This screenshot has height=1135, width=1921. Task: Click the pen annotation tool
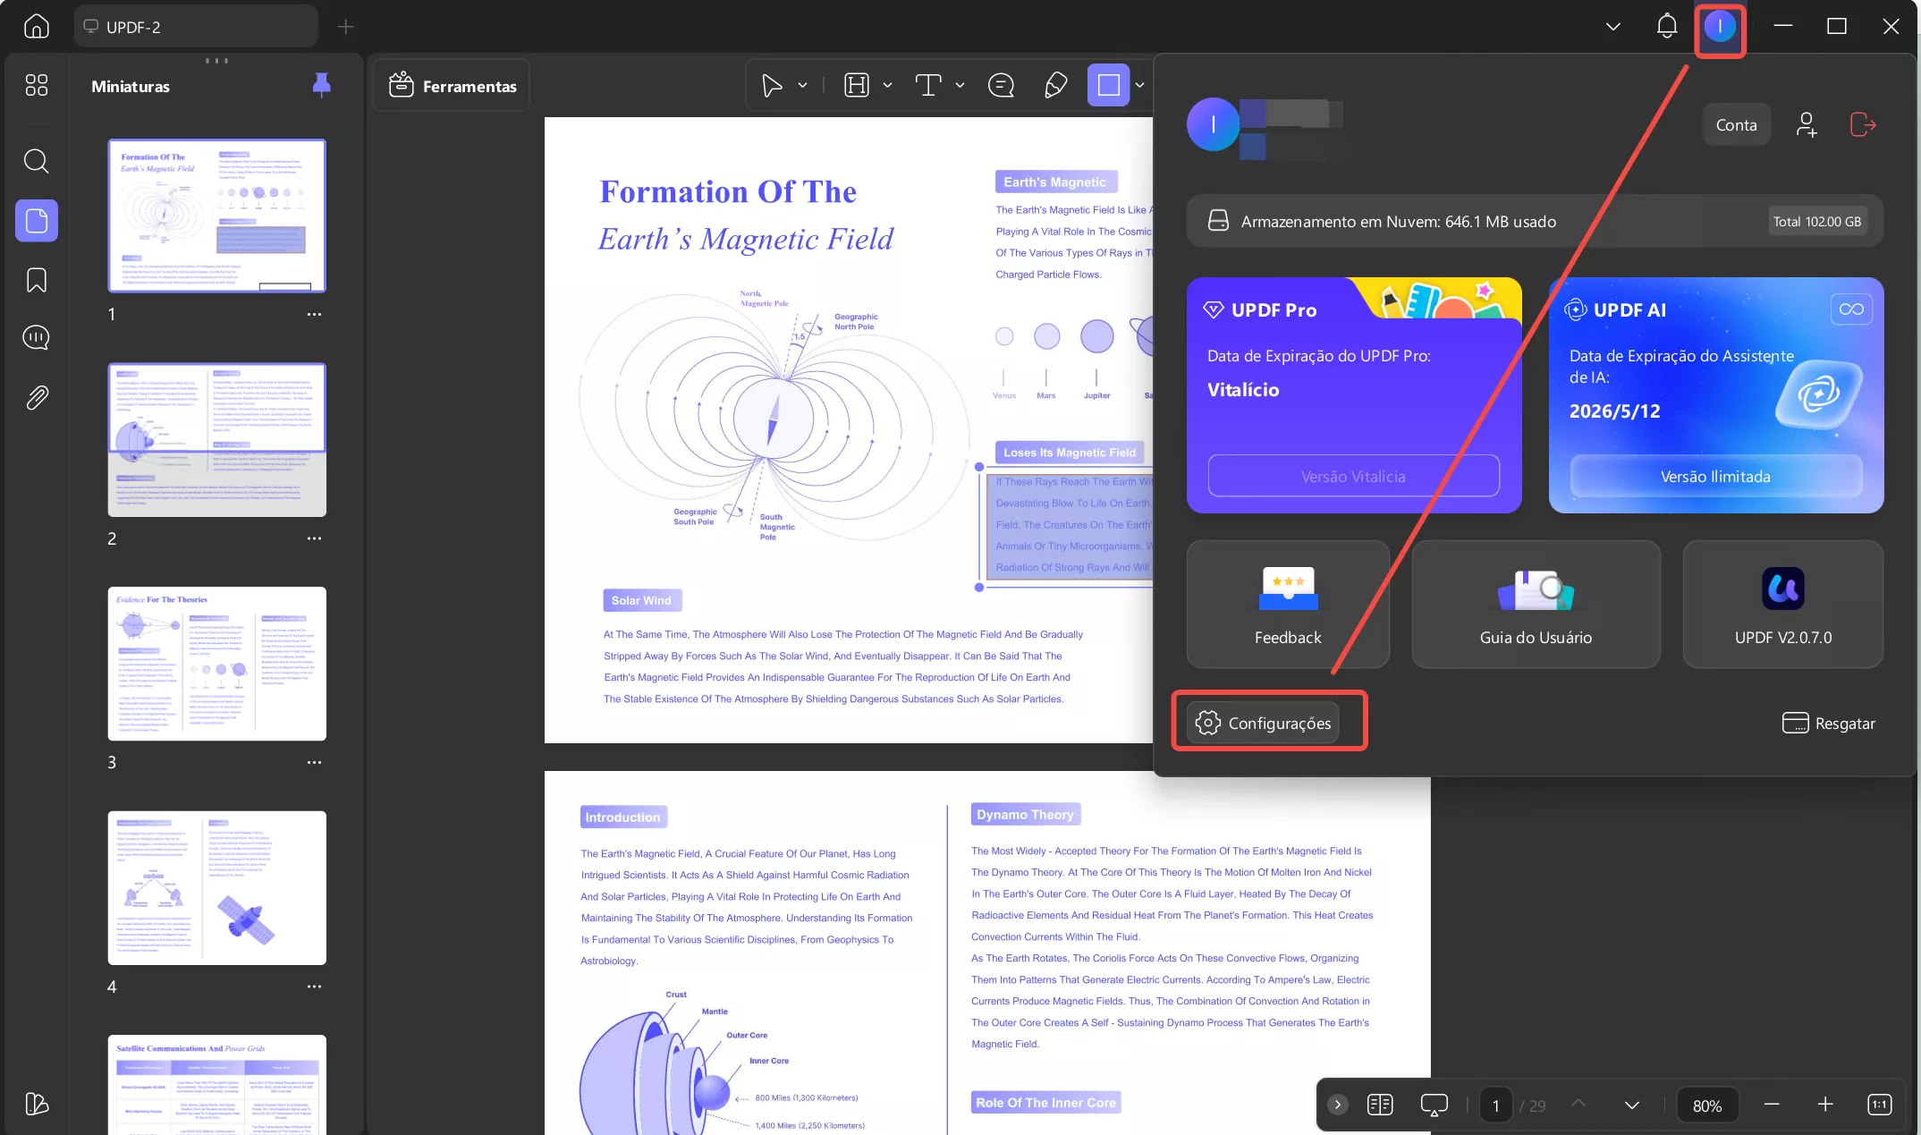tap(1055, 86)
